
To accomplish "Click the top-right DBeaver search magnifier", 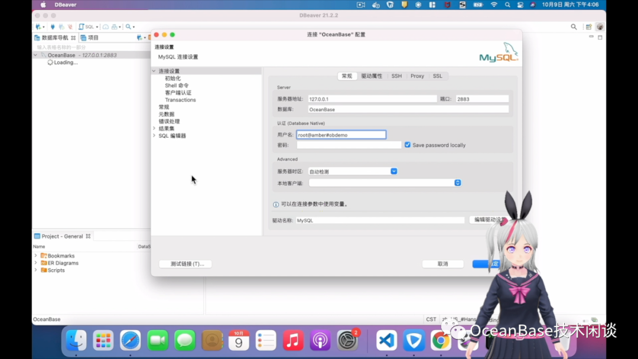I will (x=574, y=27).
